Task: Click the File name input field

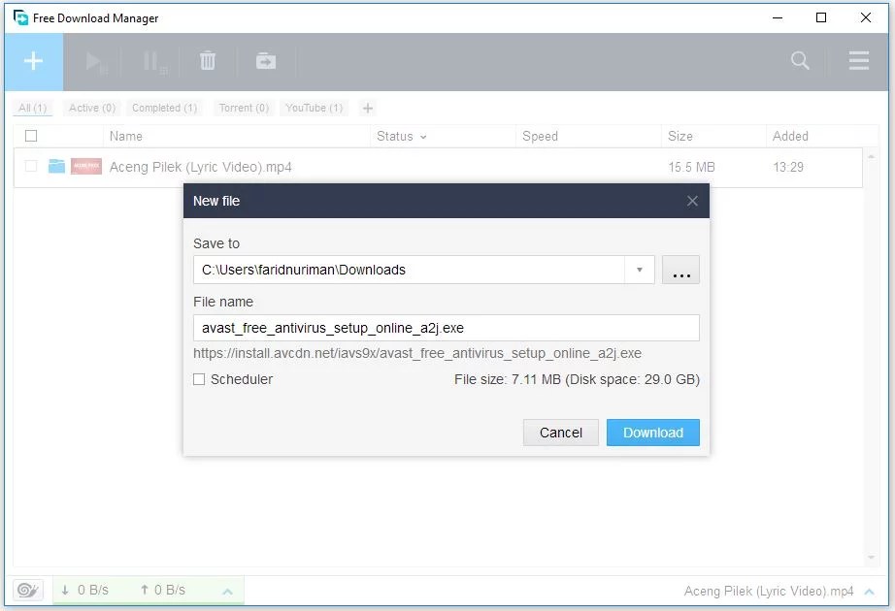Action: pos(447,328)
